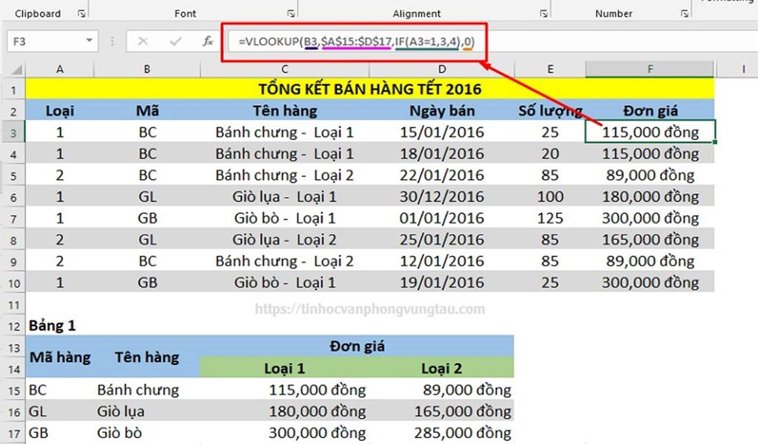Click the 180,000 đồng cell in row 6
758x444 pixels.
[x=650, y=197]
